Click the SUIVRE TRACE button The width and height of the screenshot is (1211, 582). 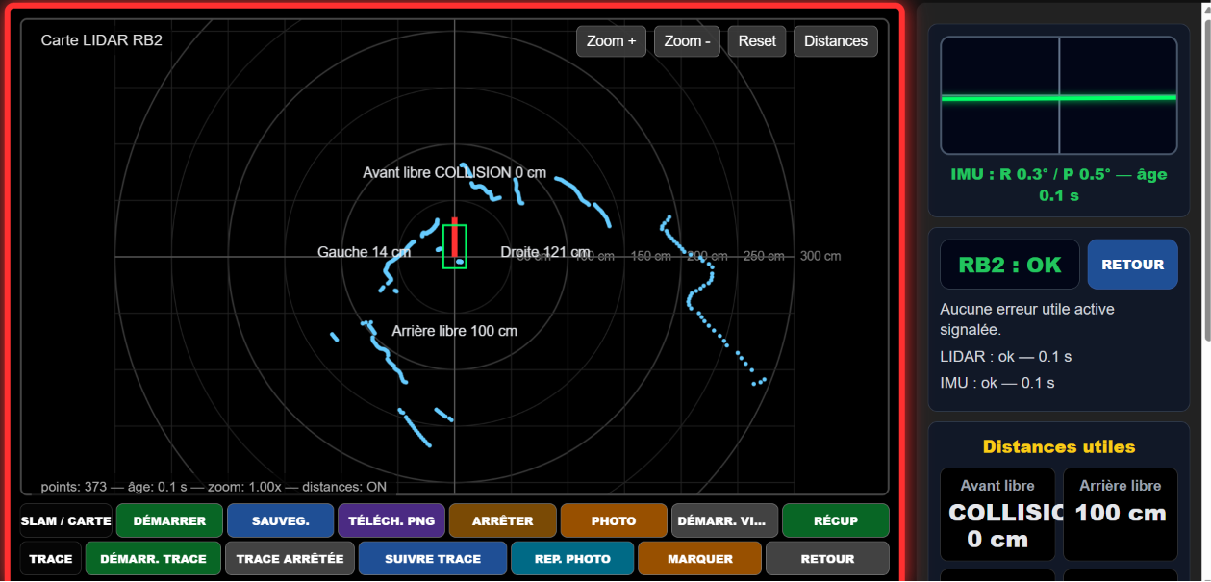coord(433,558)
